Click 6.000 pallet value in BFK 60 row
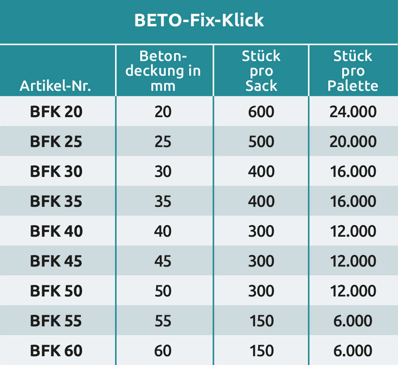 tap(353, 351)
